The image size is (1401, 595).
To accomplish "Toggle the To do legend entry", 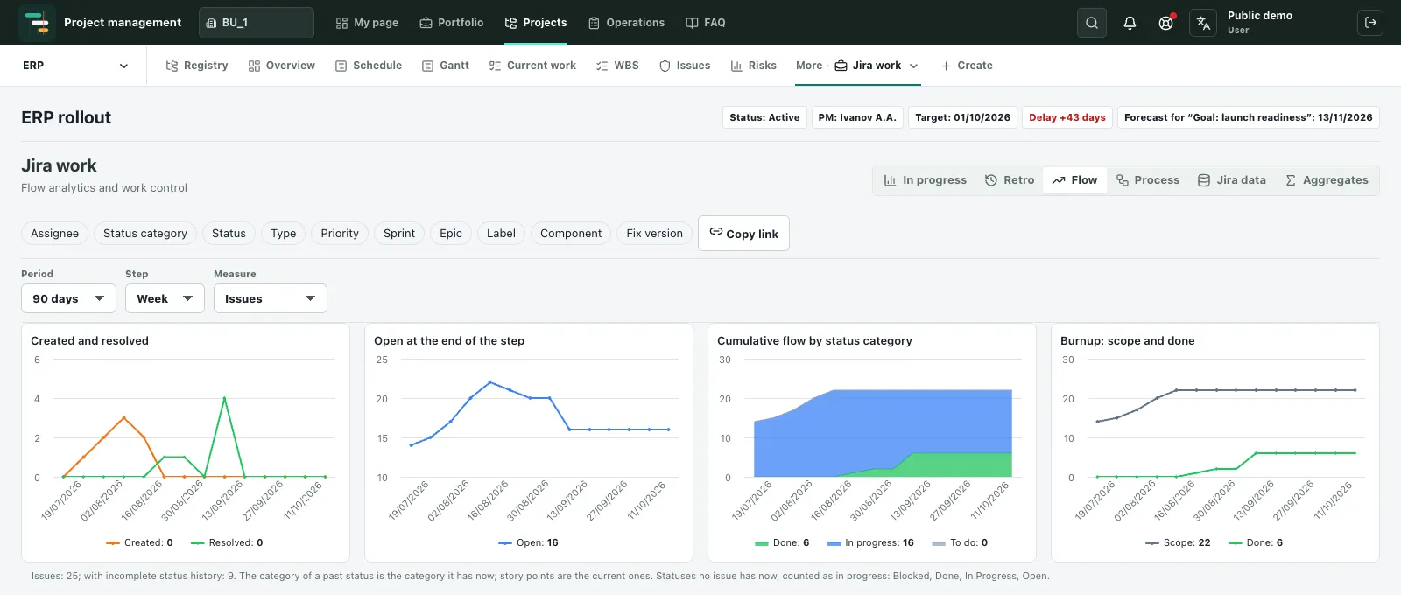I will coord(960,543).
